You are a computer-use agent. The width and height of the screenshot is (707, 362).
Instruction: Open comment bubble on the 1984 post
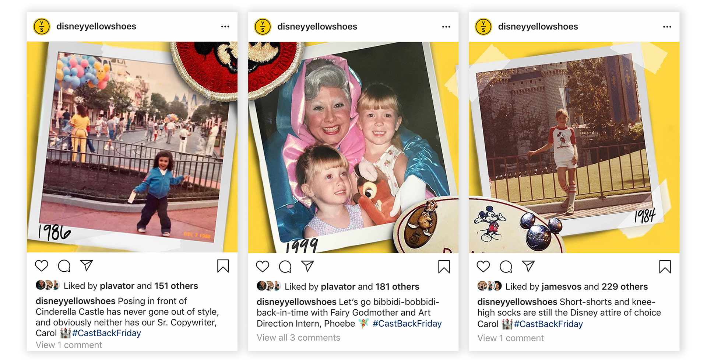(x=506, y=267)
